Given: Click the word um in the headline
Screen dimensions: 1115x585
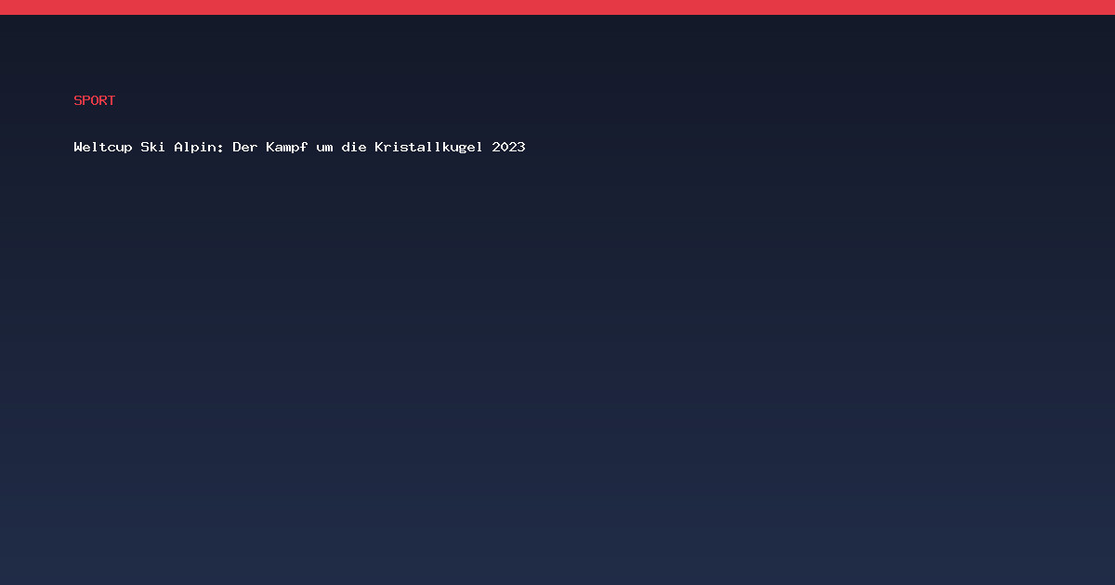Looking at the screenshot, I should click(324, 148).
